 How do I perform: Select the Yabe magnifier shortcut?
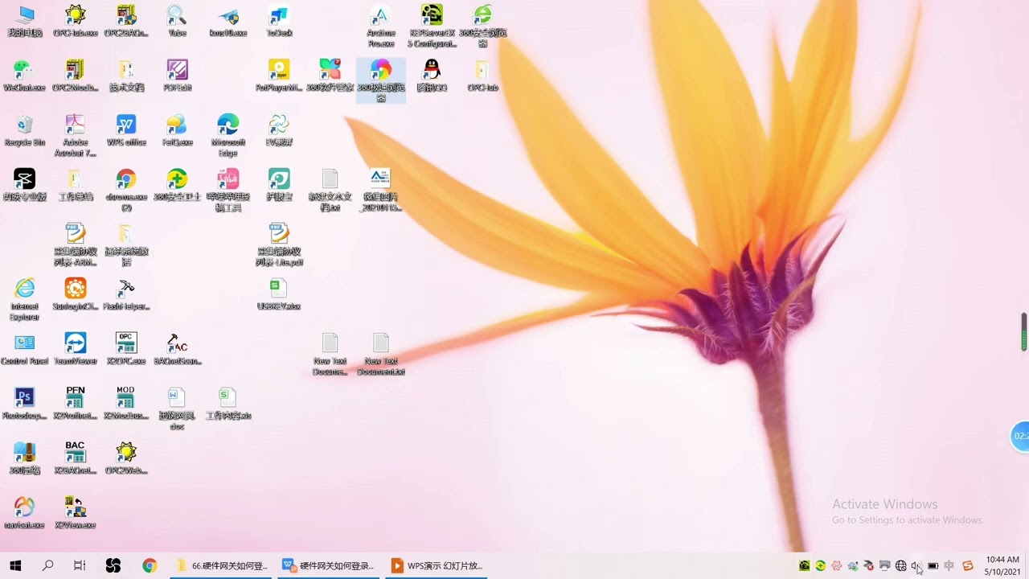point(177,21)
